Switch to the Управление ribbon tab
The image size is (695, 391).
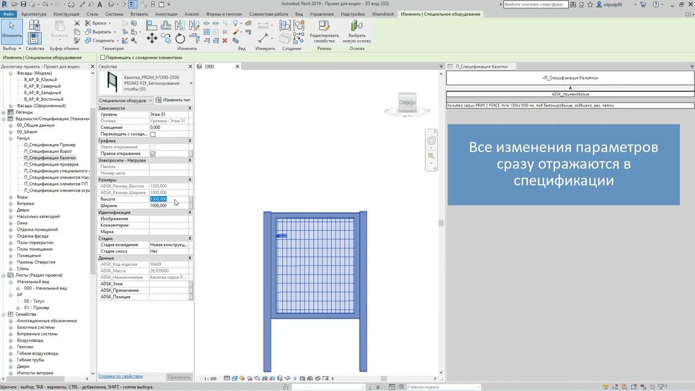[x=321, y=14]
